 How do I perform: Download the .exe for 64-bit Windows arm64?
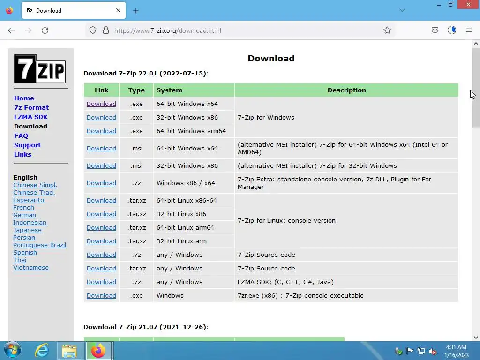click(101, 131)
